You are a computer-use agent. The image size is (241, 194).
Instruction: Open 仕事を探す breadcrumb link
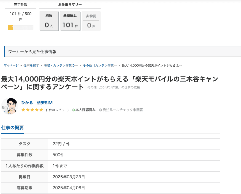click(31, 66)
